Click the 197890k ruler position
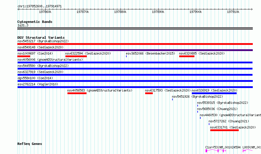Viewport: 261px width, 154px height. coord(158,12)
